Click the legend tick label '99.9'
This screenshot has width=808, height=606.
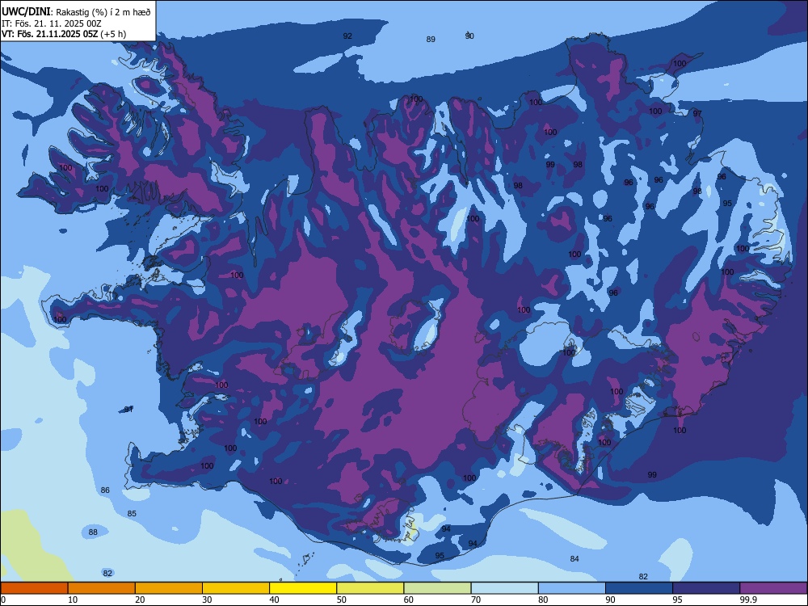[x=748, y=600]
